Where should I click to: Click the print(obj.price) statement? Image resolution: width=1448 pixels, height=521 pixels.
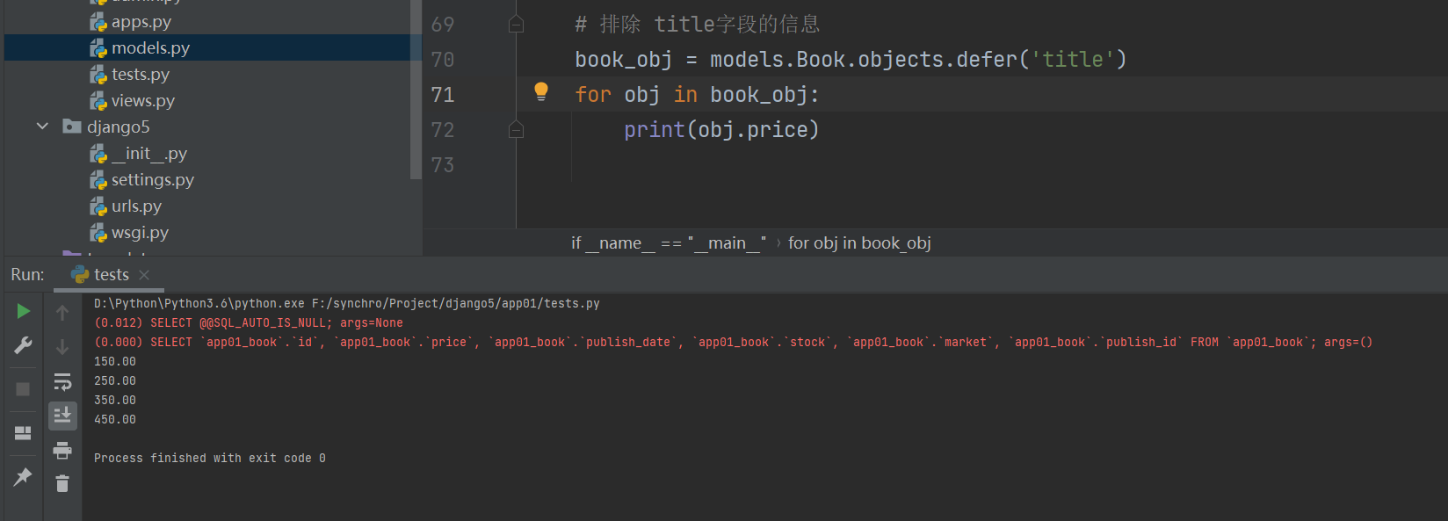(x=721, y=130)
